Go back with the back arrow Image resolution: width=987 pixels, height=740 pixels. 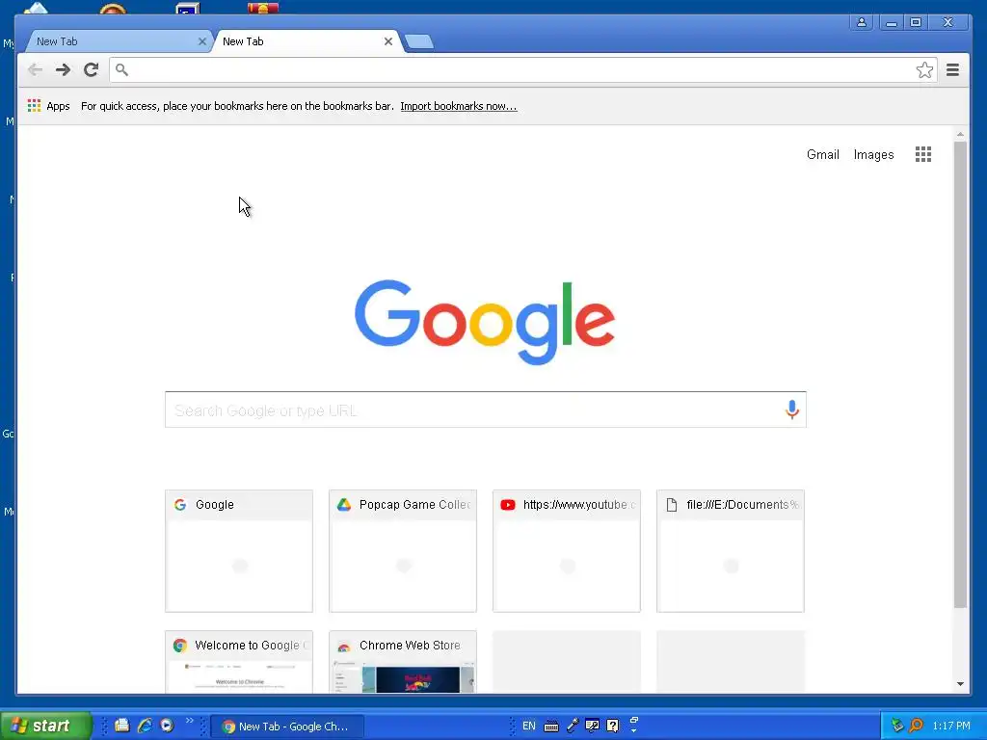tap(36, 69)
